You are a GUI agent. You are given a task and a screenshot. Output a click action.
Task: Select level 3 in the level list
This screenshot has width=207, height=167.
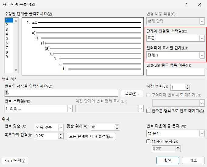[x=9, y=30]
